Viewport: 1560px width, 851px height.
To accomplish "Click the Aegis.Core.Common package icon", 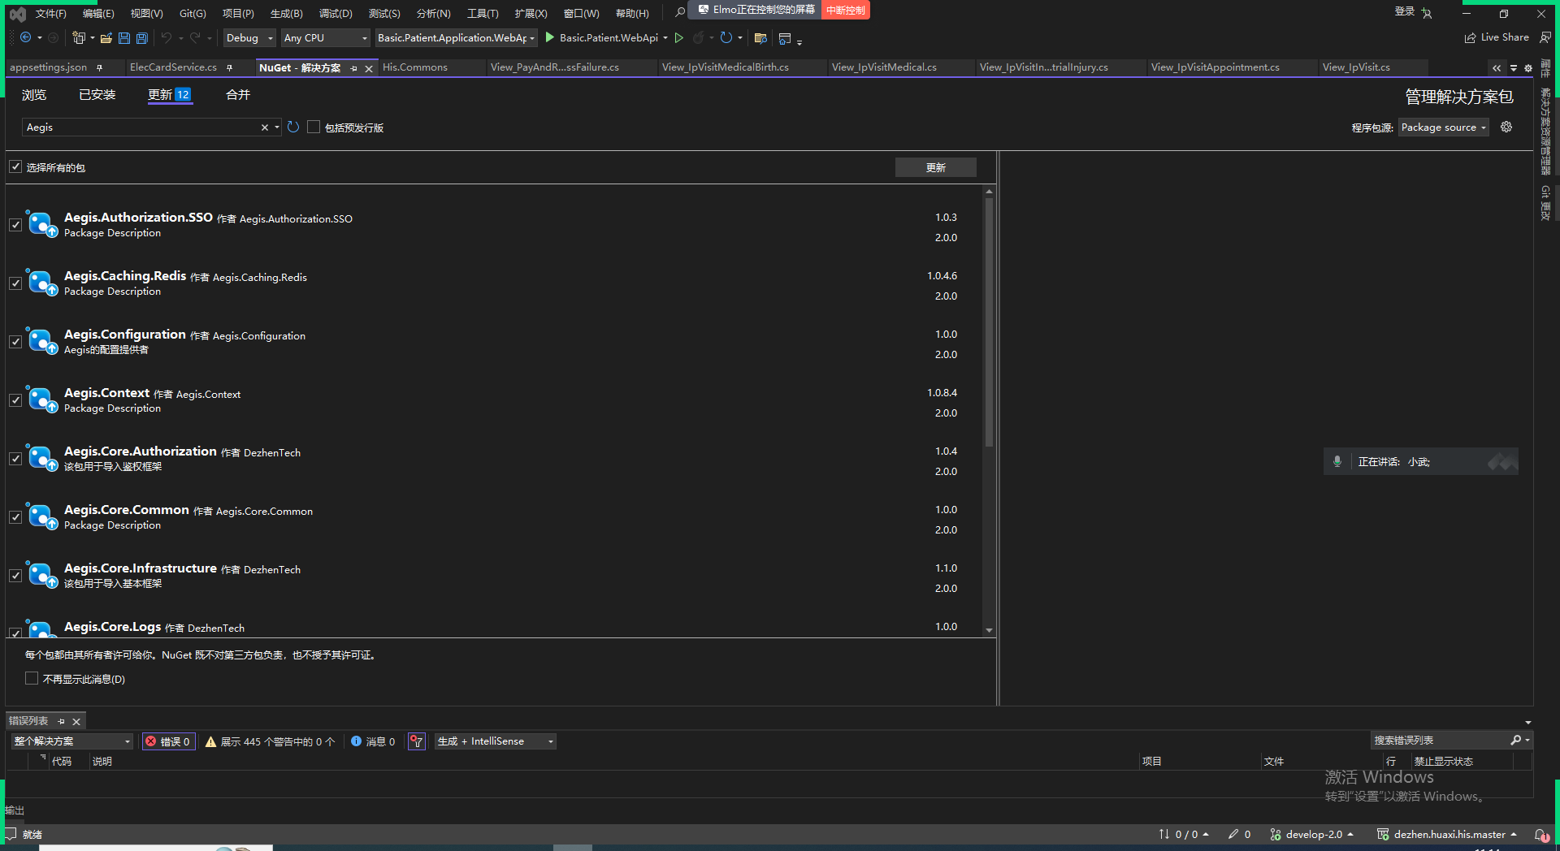I will coord(41,516).
